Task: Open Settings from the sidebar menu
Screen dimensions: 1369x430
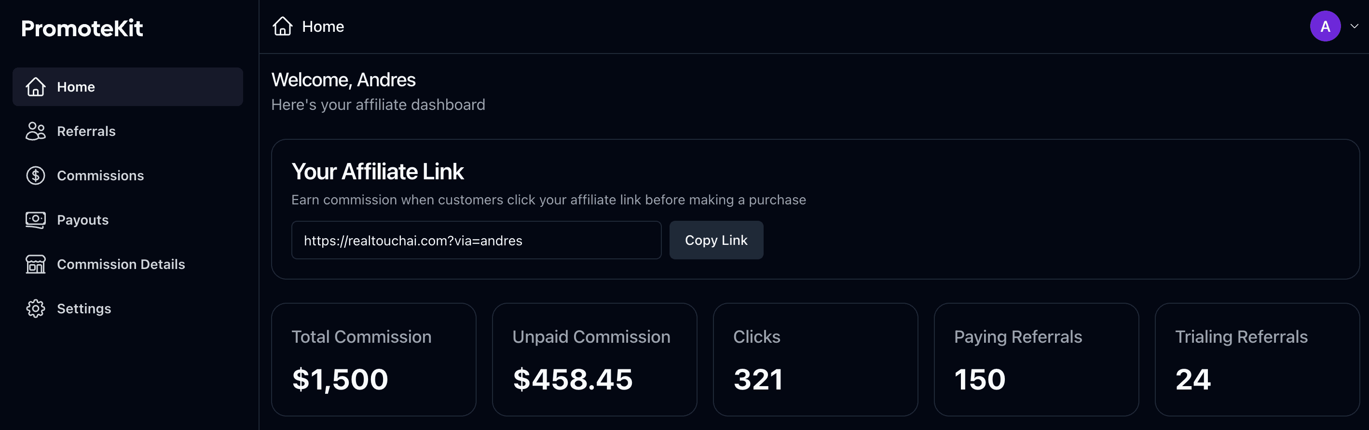Action: click(84, 309)
